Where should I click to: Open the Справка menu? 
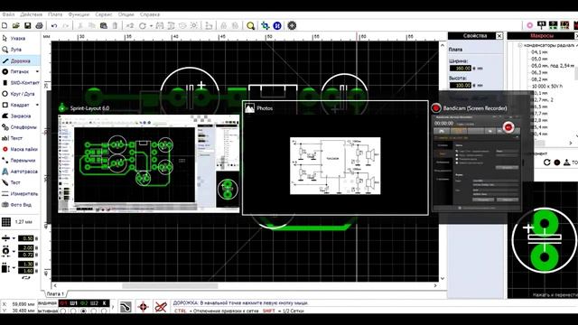[x=150, y=14]
